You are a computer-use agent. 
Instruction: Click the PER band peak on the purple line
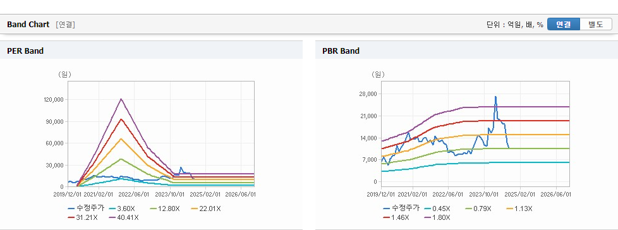pos(121,99)
